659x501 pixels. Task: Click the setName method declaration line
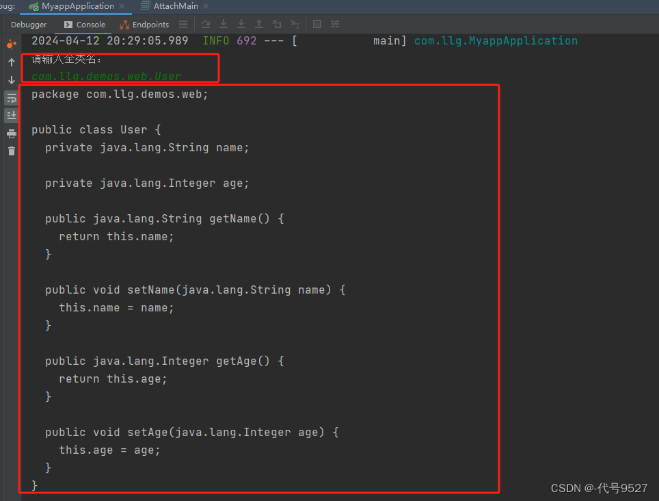click(195, 290)
